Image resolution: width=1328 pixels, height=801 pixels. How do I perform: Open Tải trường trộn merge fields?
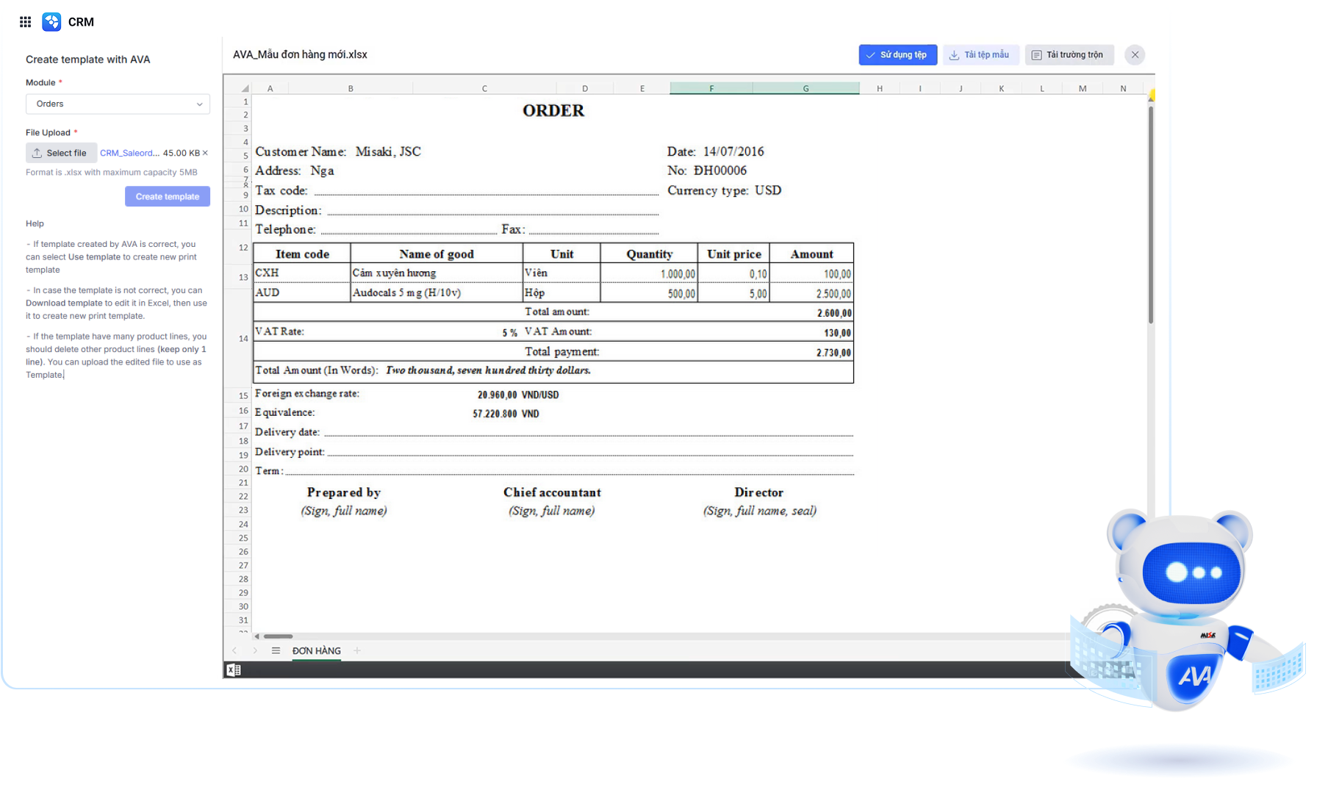1069,55
